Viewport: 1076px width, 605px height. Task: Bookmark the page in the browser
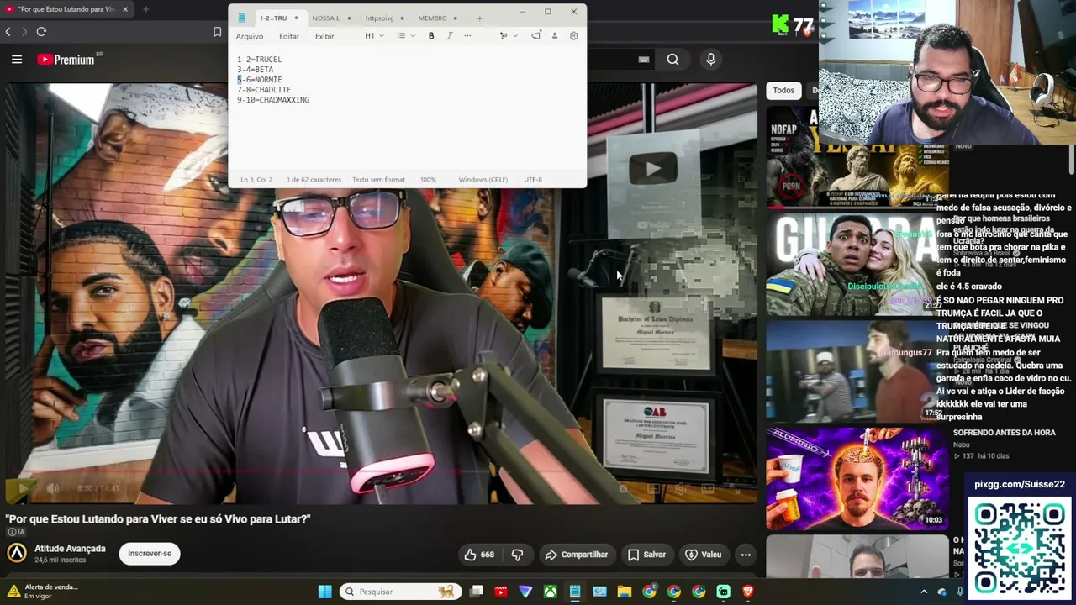coord(217,32)
